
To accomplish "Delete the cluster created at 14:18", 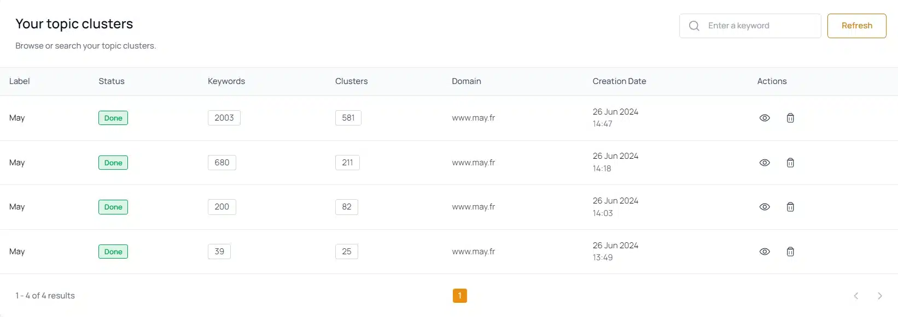I will [x=790, y=163].
